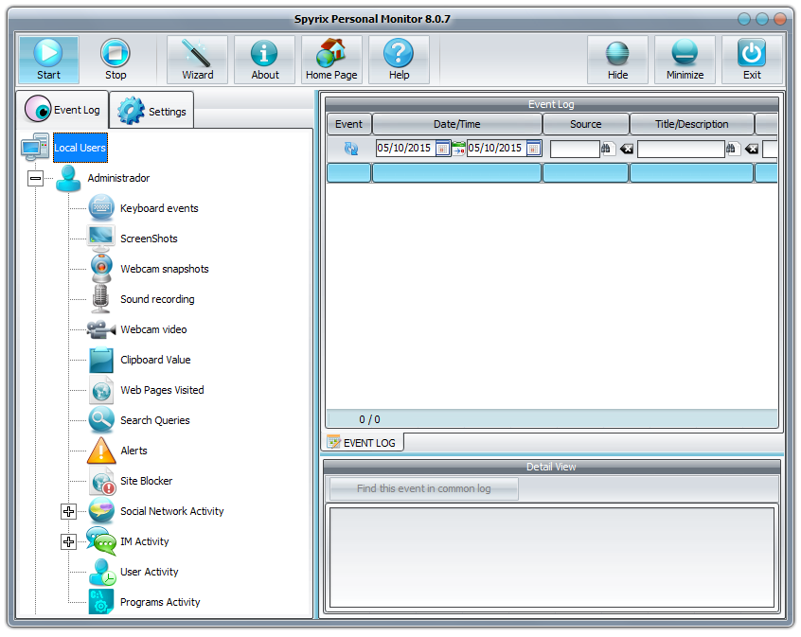View Search Queries log
This screenshot has height=637, width=801.
coord(154,420)
